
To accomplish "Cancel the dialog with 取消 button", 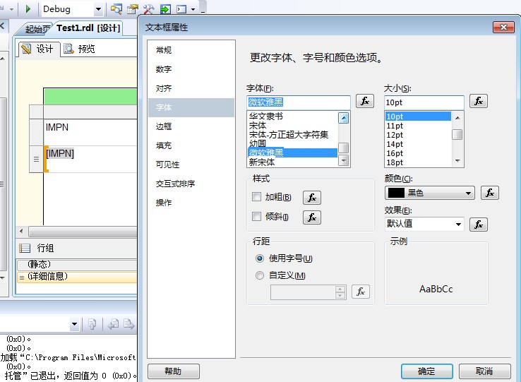I will pos(484,371).
